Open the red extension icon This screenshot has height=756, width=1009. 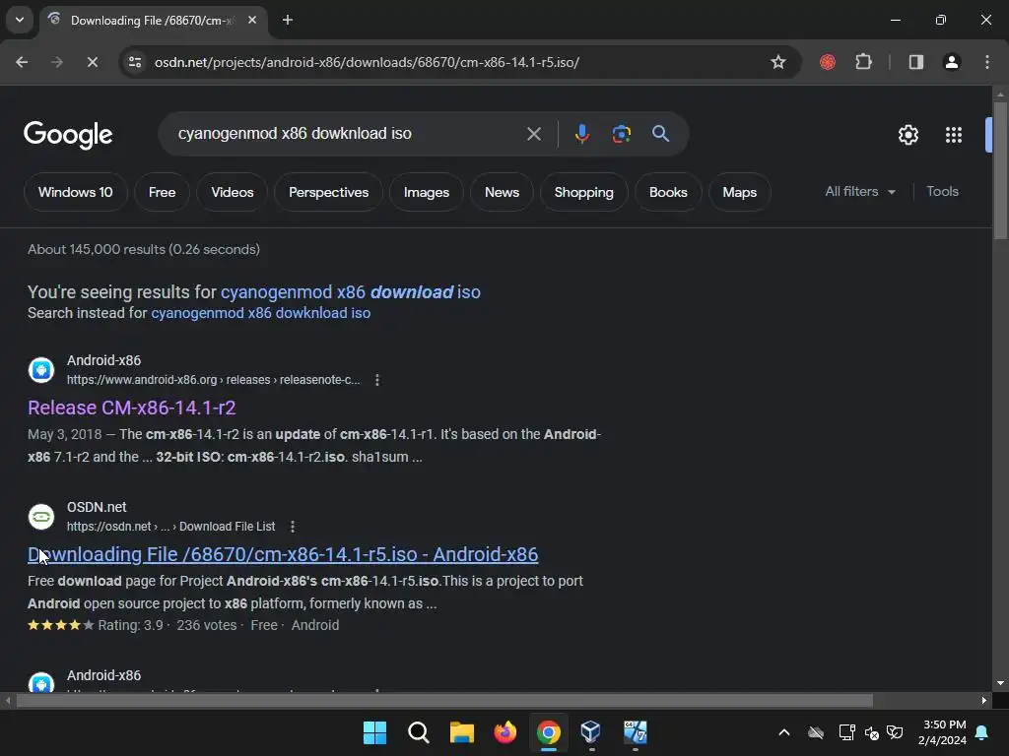pos(828,62)
